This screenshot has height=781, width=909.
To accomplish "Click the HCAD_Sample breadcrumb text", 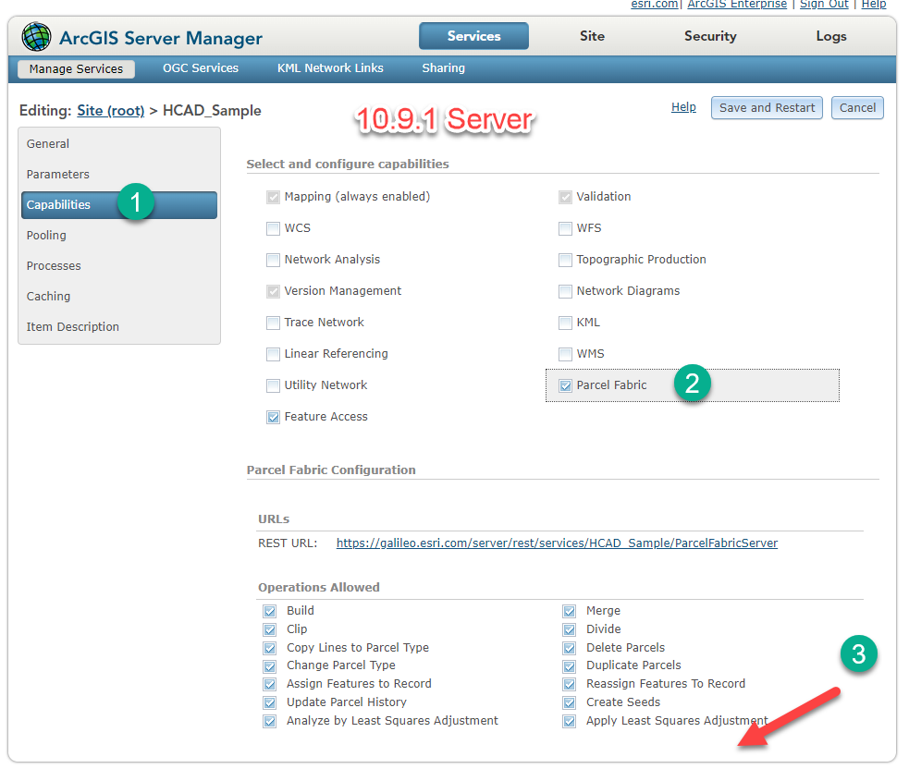I will (212, 111).
